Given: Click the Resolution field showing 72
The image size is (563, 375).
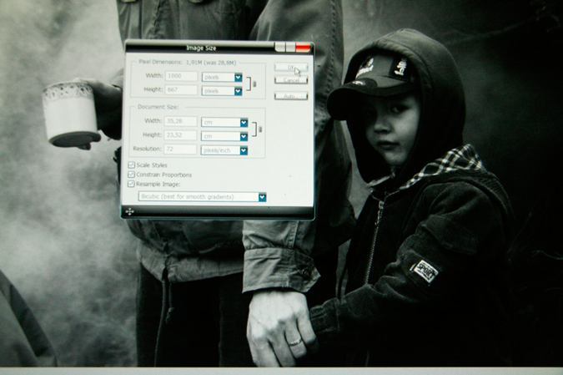Looking at the screenshot, I should [x=181, y=149].
